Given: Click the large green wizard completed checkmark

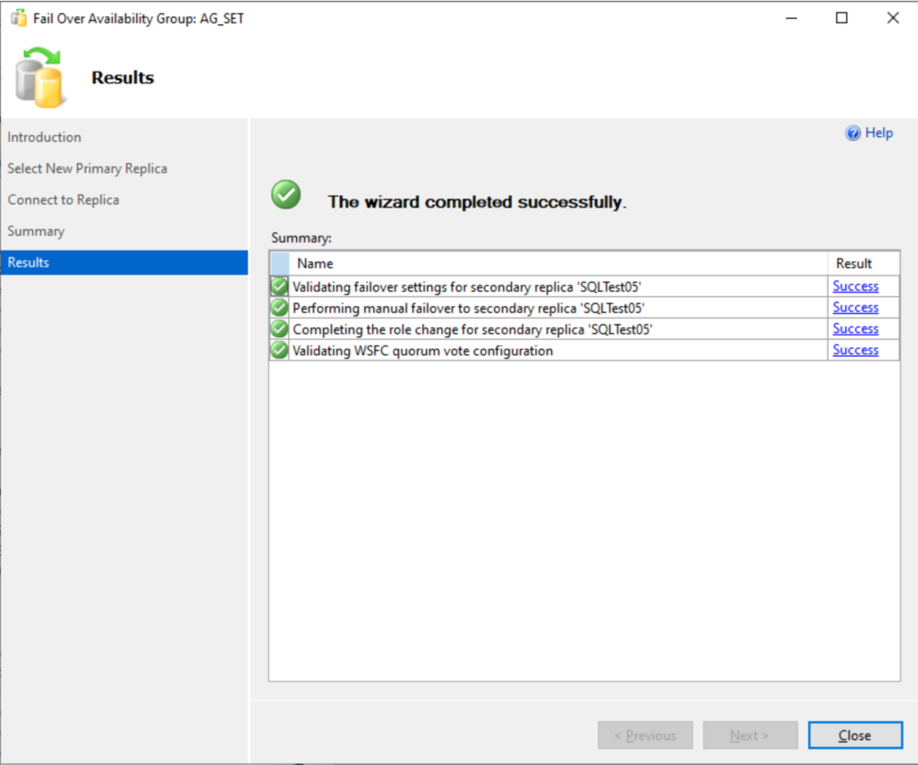Looking at the screenshot, I should pos(286,194).
